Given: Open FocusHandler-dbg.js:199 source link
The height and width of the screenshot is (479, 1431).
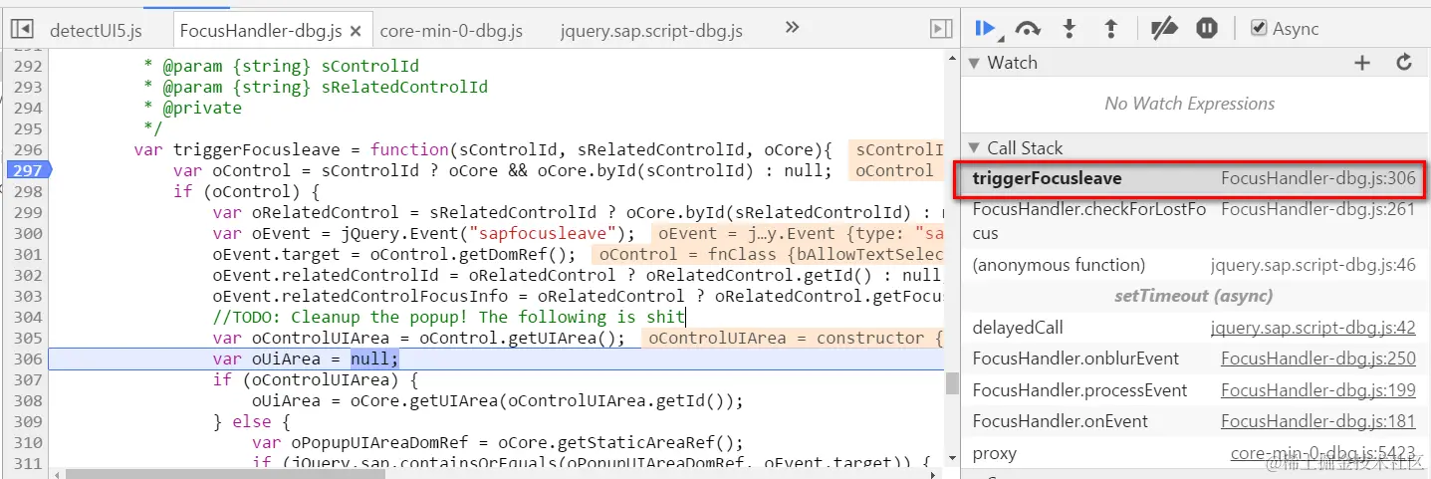Looking at the screenshot, I should click(1318, 389).
